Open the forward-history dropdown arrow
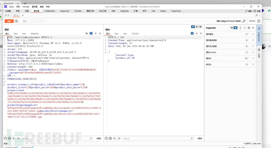271x148 pixels. (x=44, y=21)
